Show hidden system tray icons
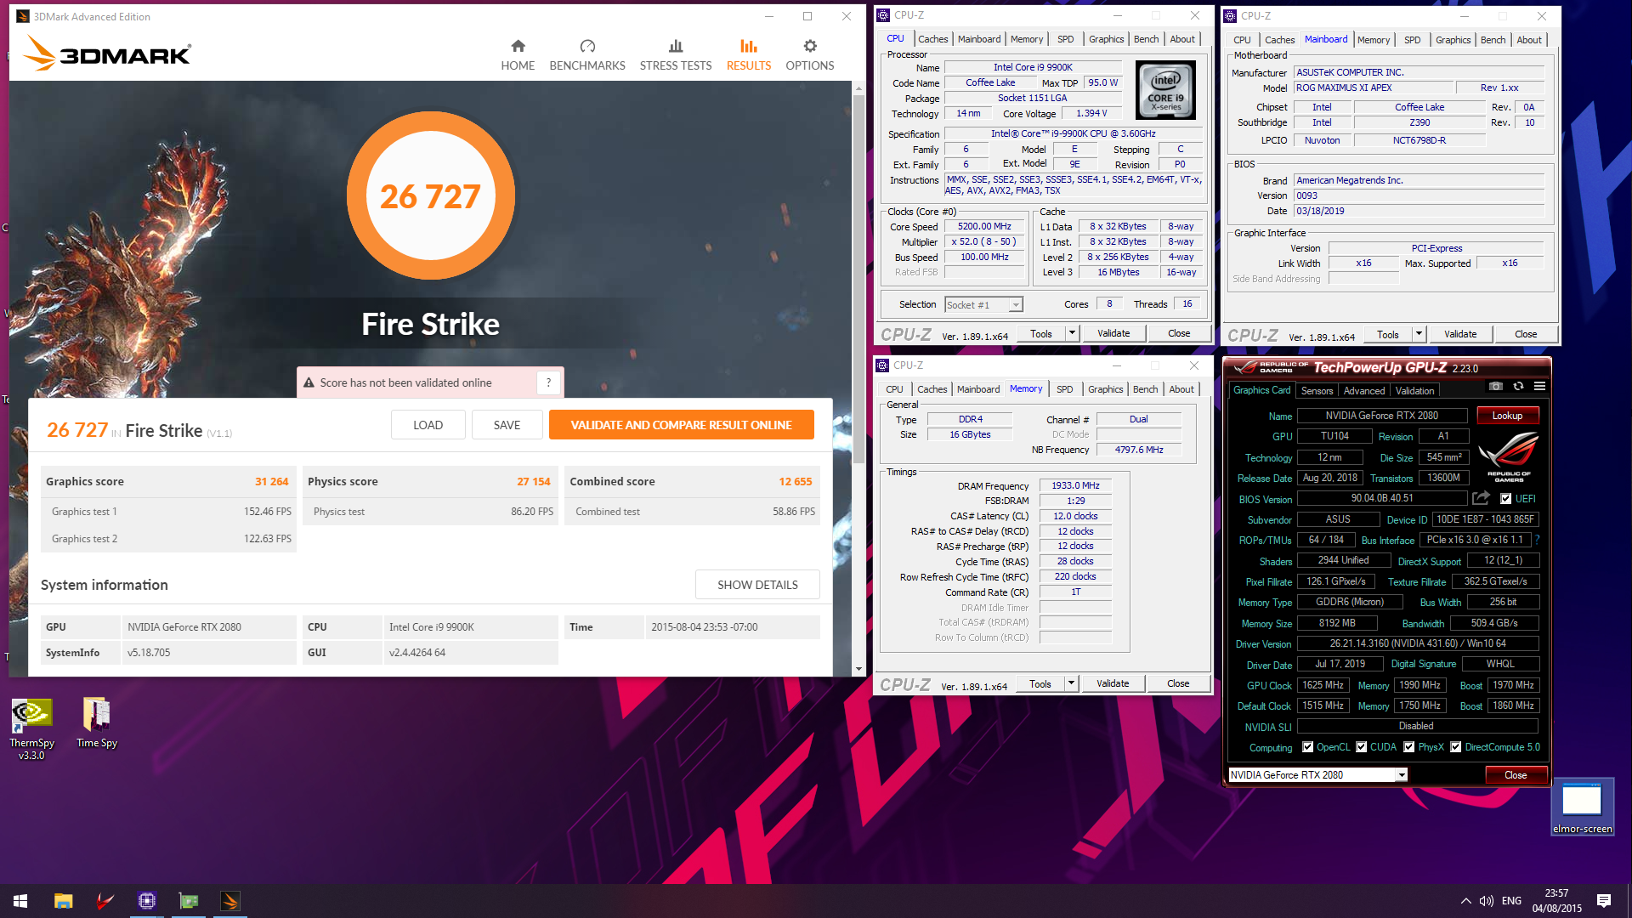This screenshot has width=1632, height=918. click(1465, 901)
